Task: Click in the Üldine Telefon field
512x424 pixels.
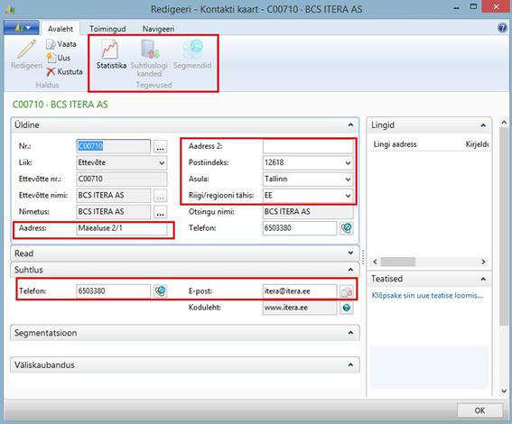Action: pyautogui.click(x=300, y=228)
